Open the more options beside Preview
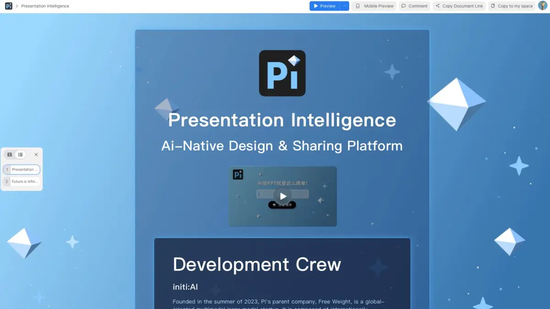The width and height of the screenshot is (550, 309). [345, 6]
